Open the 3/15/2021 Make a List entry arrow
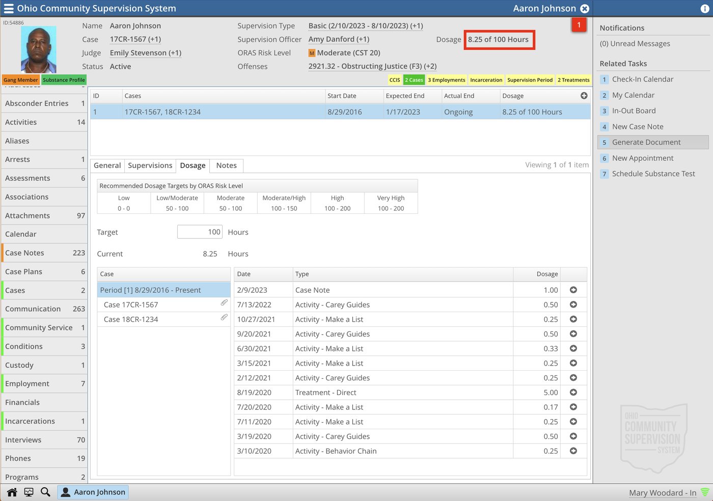 (x=573, y=363)
